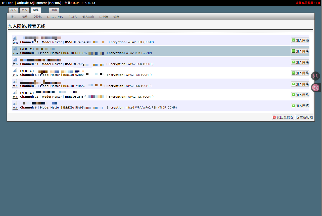Click the 62% signal strength icon

[x=15, y=70]
